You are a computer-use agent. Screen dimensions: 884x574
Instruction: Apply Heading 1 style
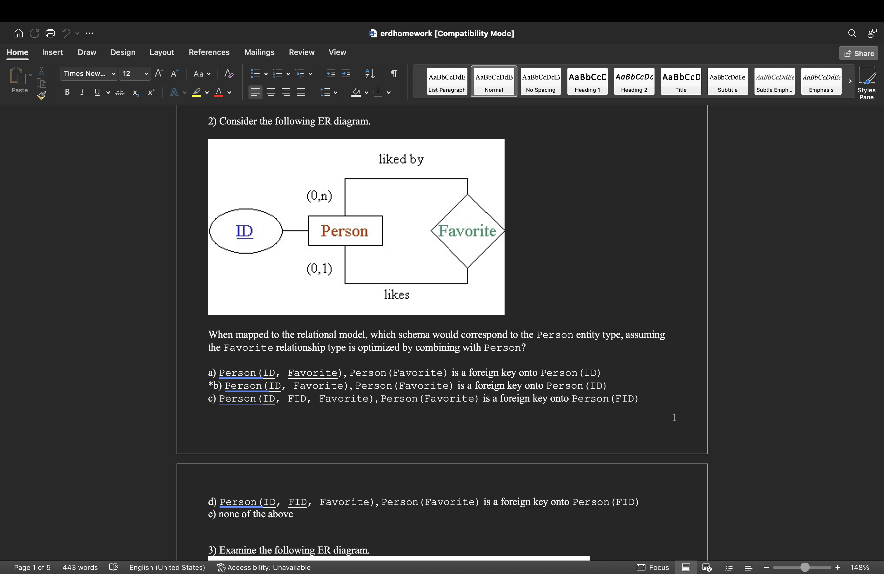coord(587,81)
